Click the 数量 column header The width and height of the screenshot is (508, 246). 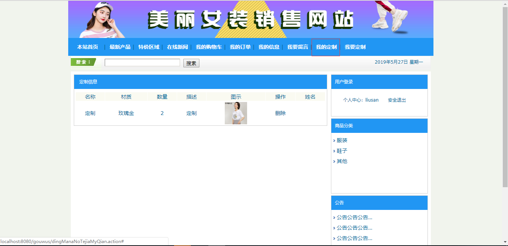click(x=162, y=97)
